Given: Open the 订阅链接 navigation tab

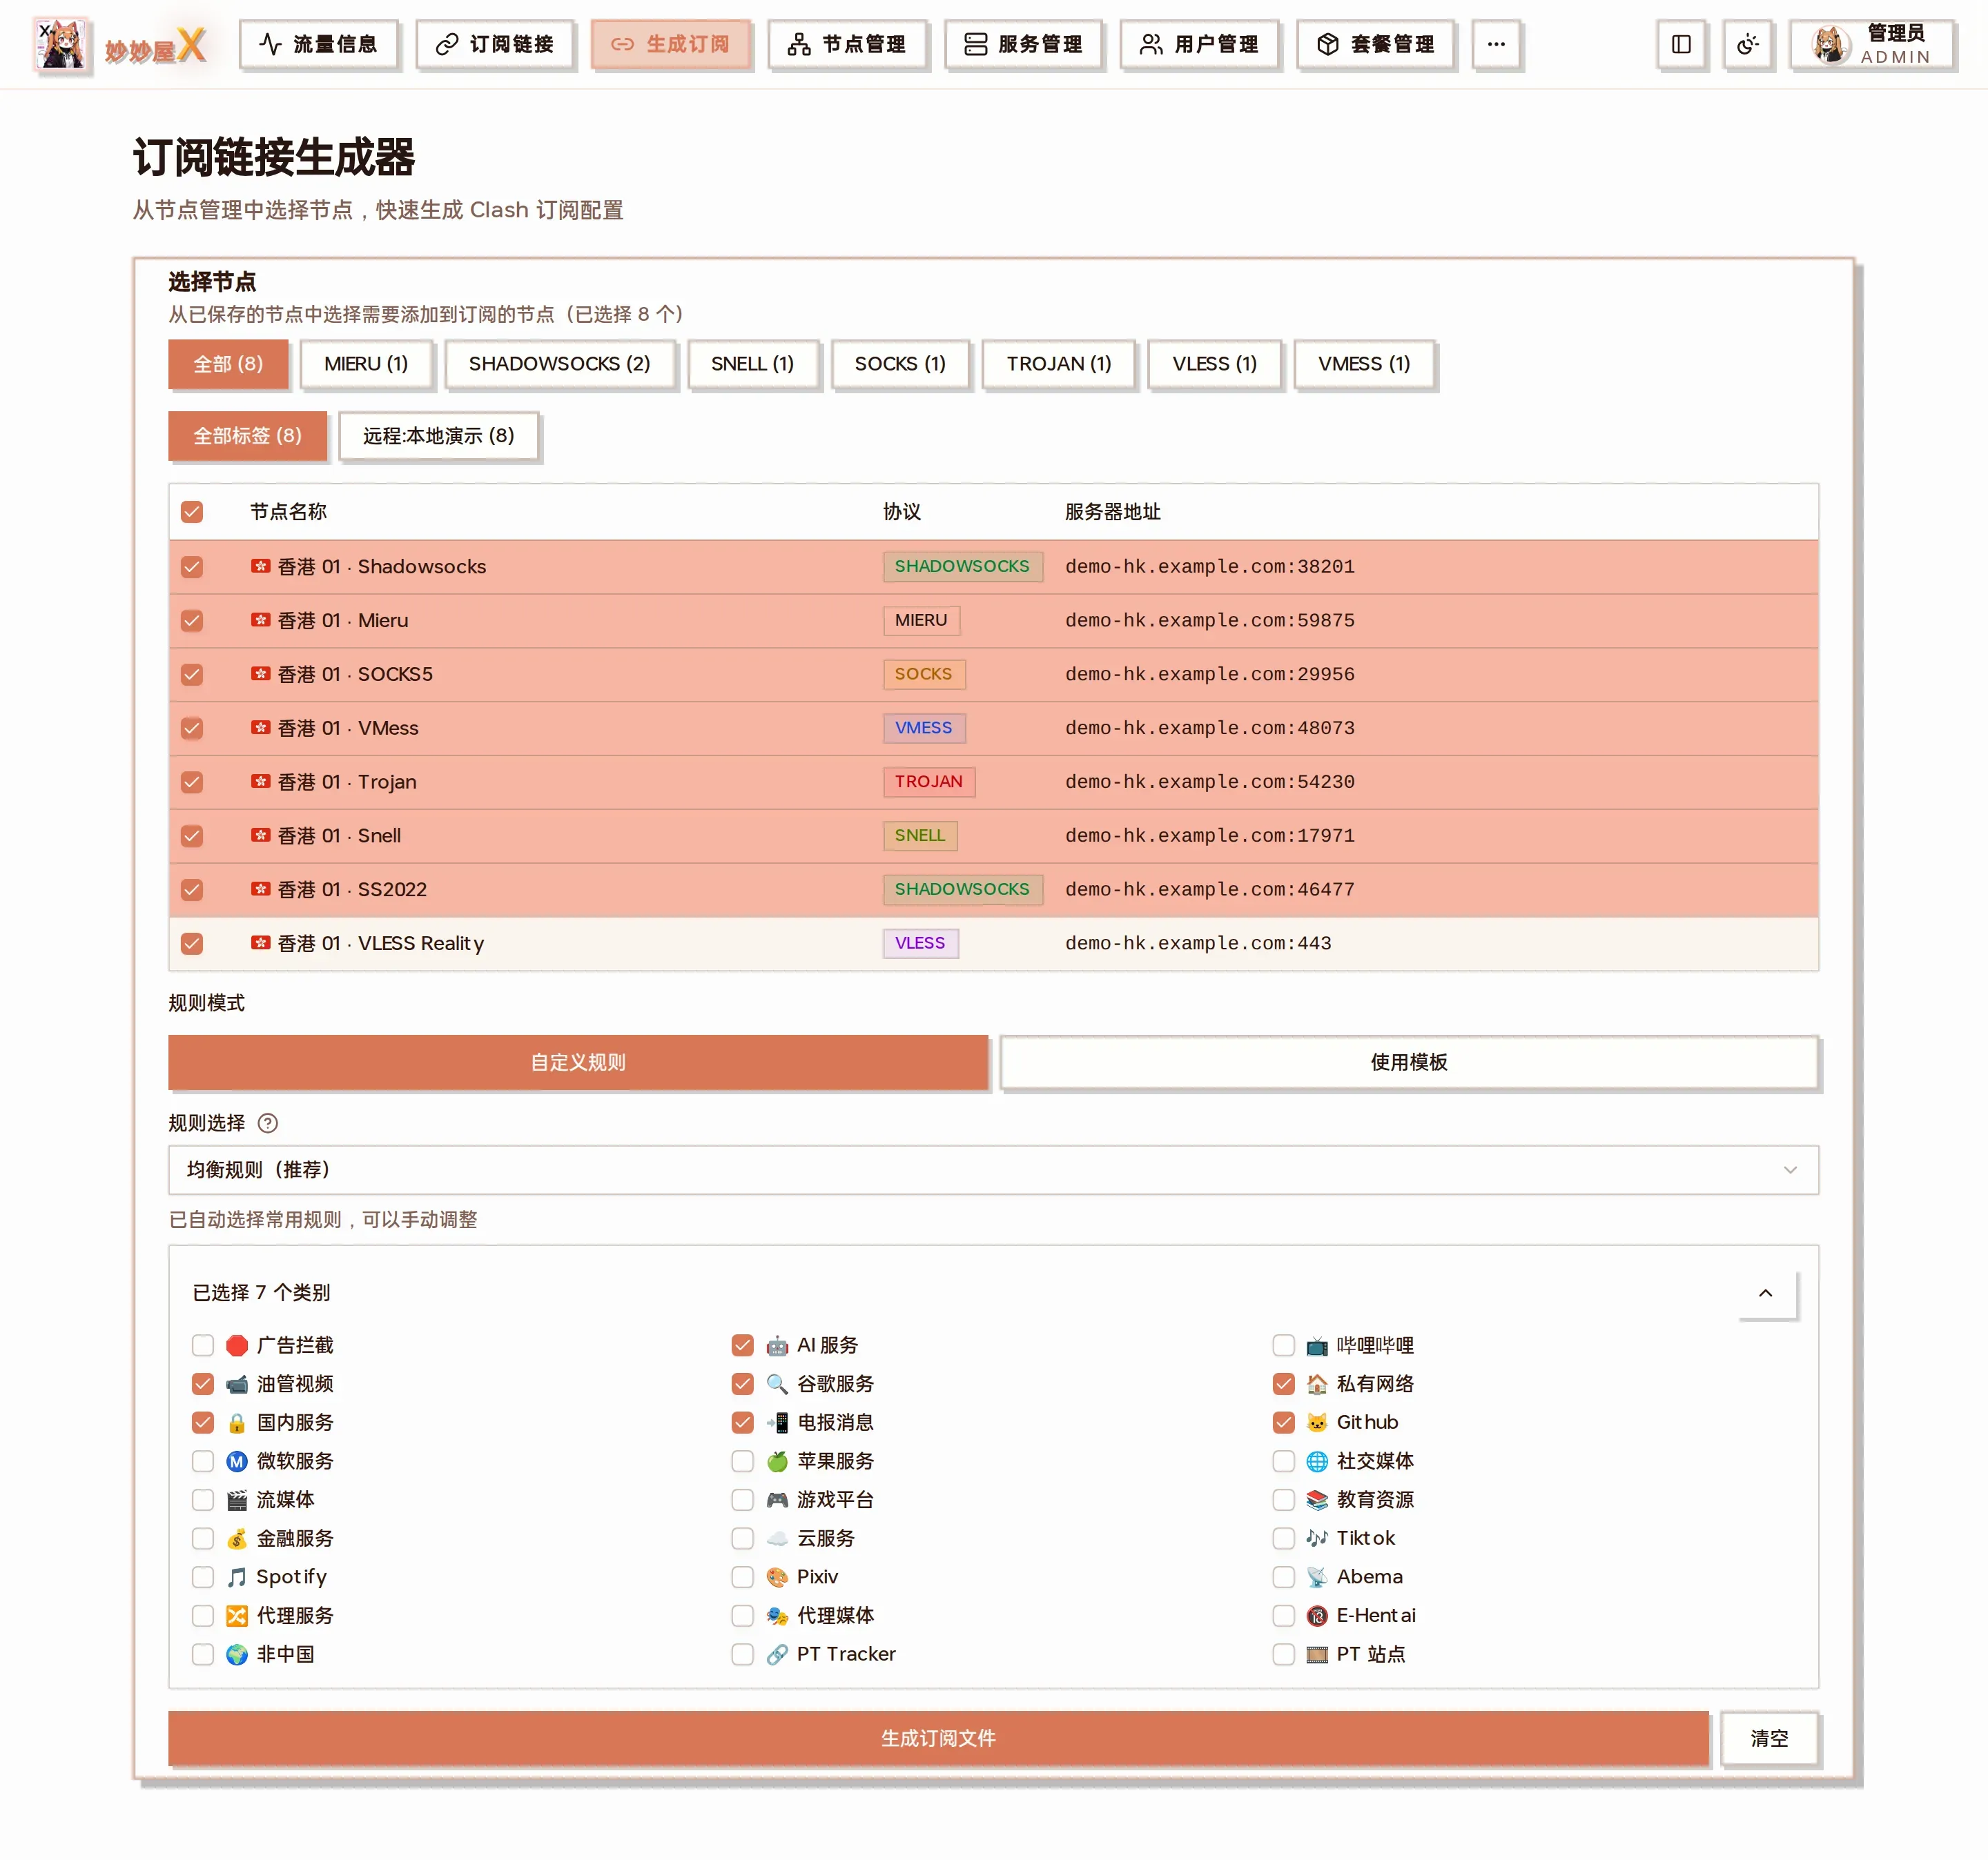Looking at the screenshot, I should (495, 44).
